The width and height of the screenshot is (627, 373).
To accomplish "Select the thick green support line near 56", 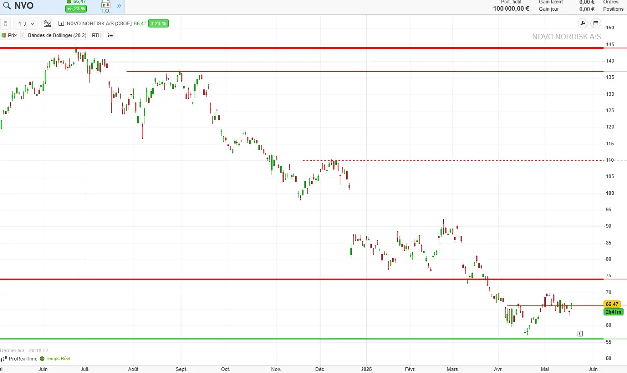I will (x=302, y=339).
